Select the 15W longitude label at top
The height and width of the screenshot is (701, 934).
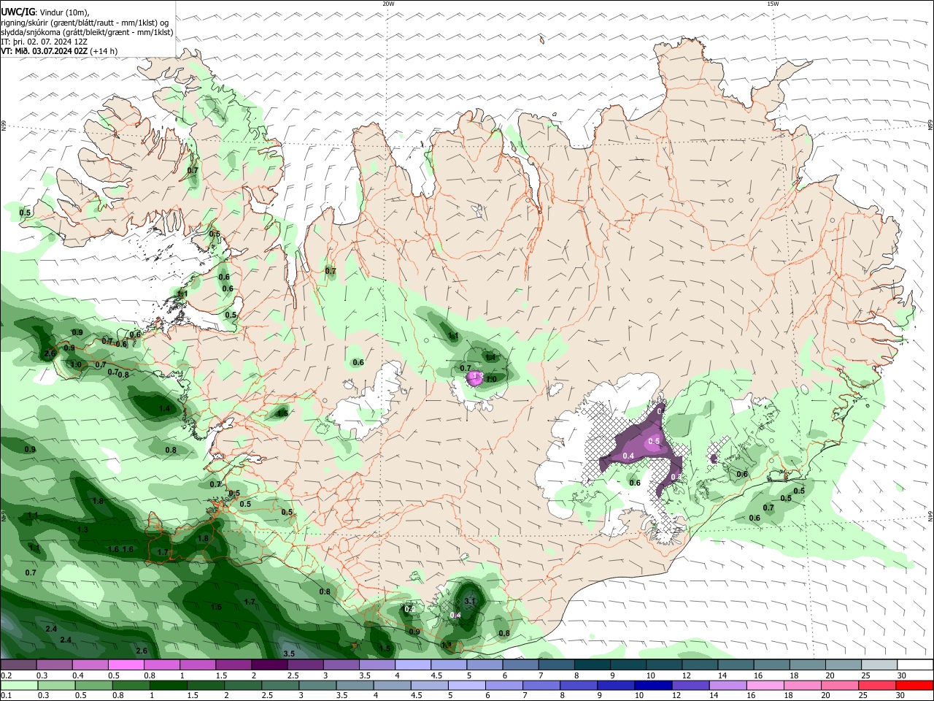point(772,4)
